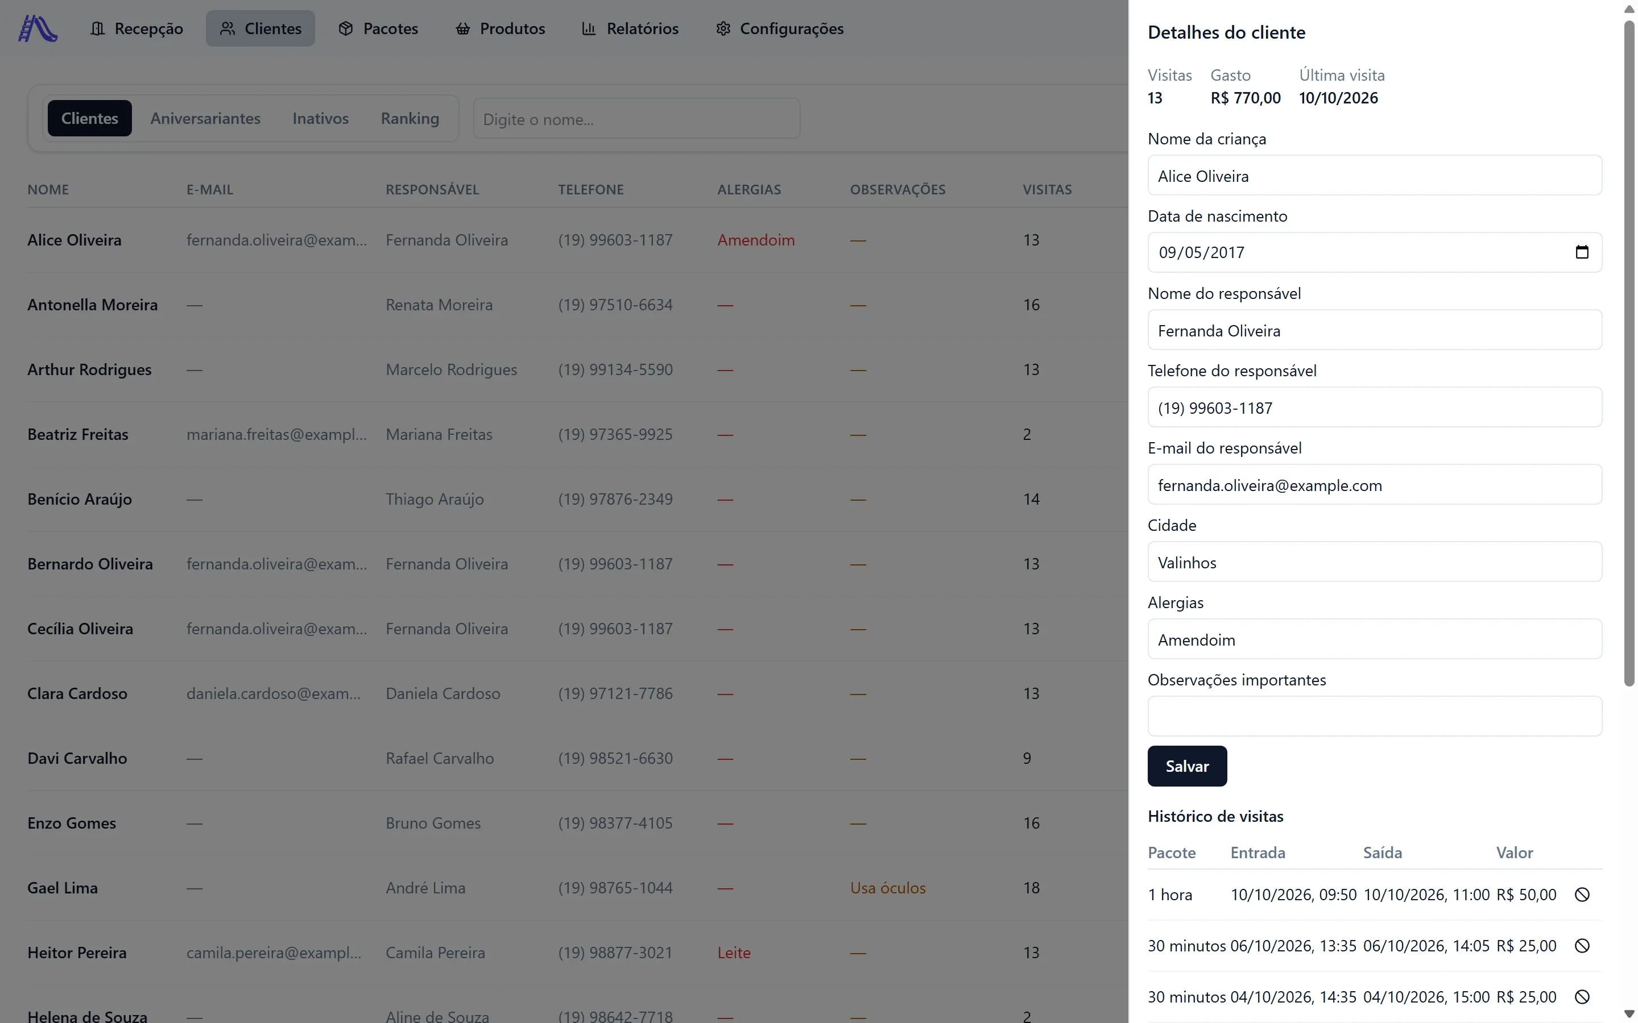Viewport: 1638px width, 1023px height.
Task: Edit the Nome do responsável field
Action: click(x=1375, y=330)
